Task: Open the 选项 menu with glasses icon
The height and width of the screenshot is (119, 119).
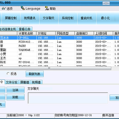Action: (7, 9)
